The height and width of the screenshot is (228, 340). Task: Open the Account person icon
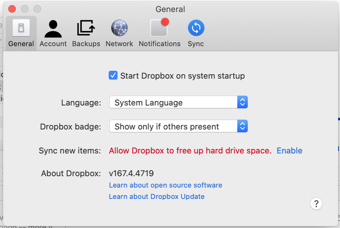tap(53, 28)
